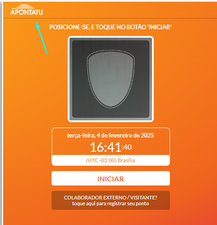Select the 'toque aqui para registrar seu ponto' line

point(110,203)
